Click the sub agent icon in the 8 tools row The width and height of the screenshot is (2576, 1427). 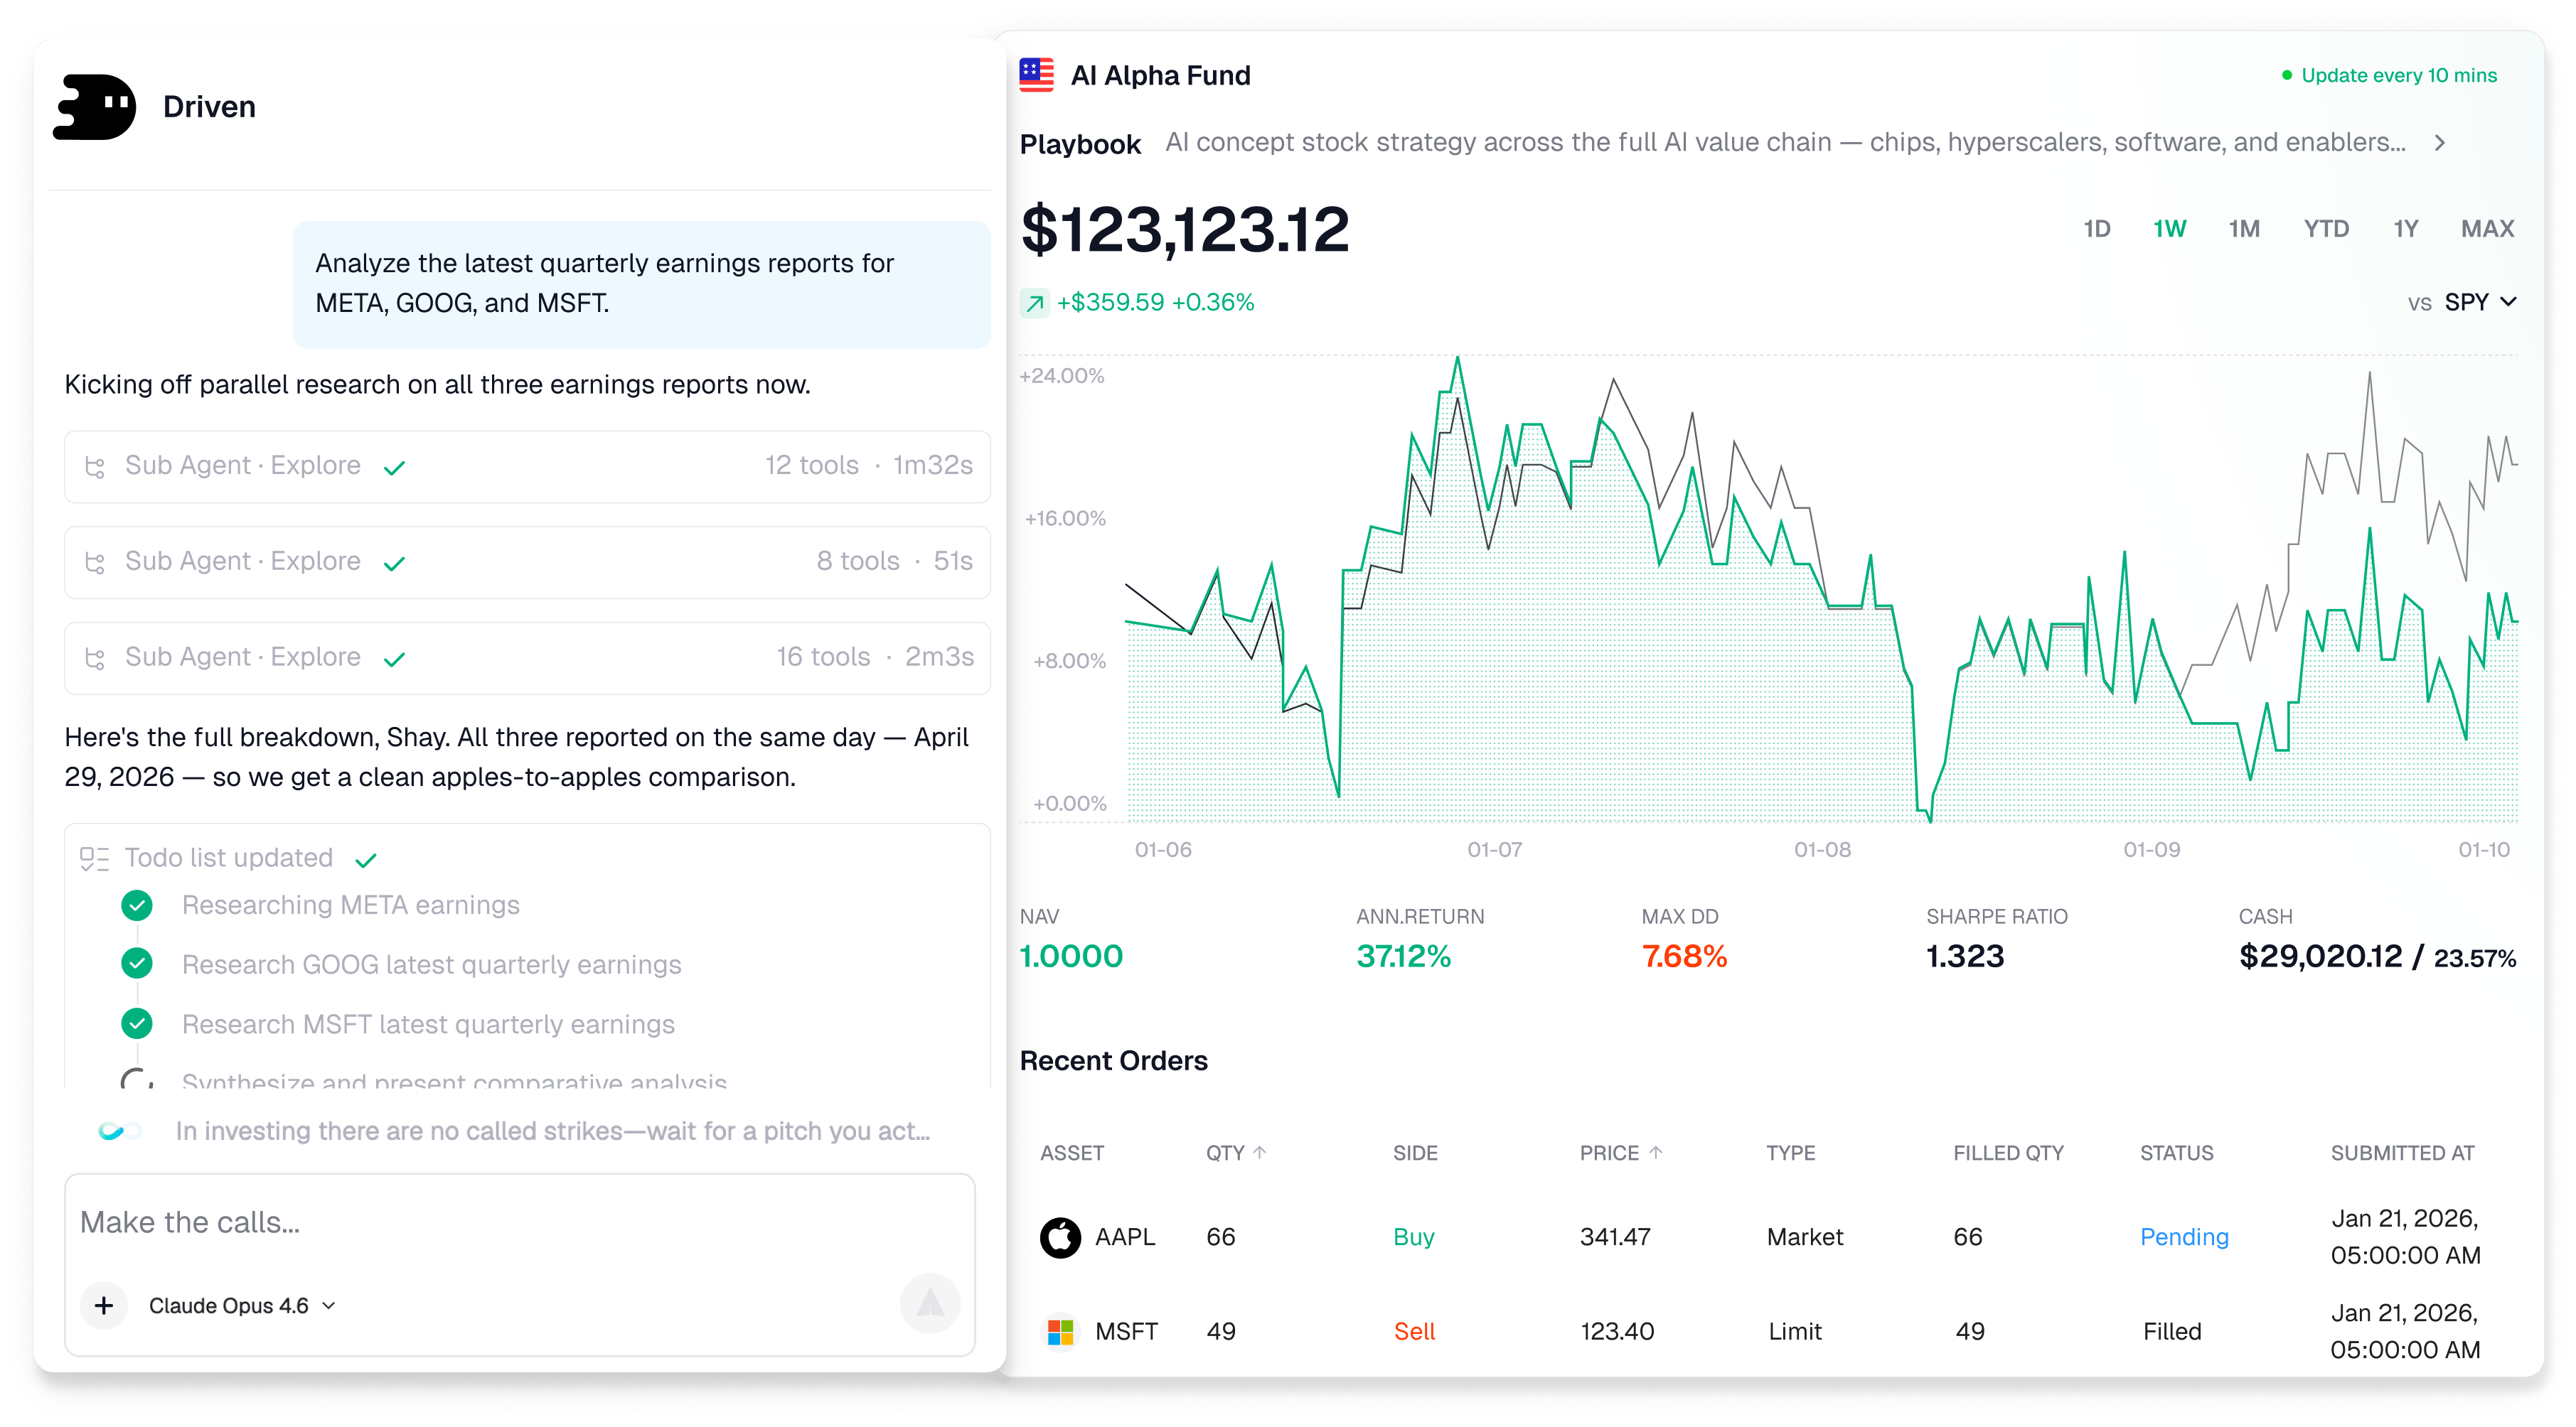95,563
